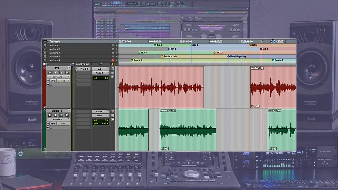Solo the Audio 1 track
The image size is (338, 190).
(x=61, y=115)
